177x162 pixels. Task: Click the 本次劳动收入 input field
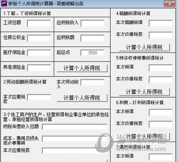(92, 83)
